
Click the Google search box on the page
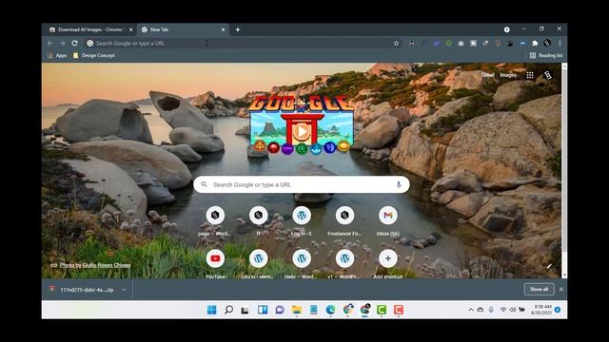302,184
